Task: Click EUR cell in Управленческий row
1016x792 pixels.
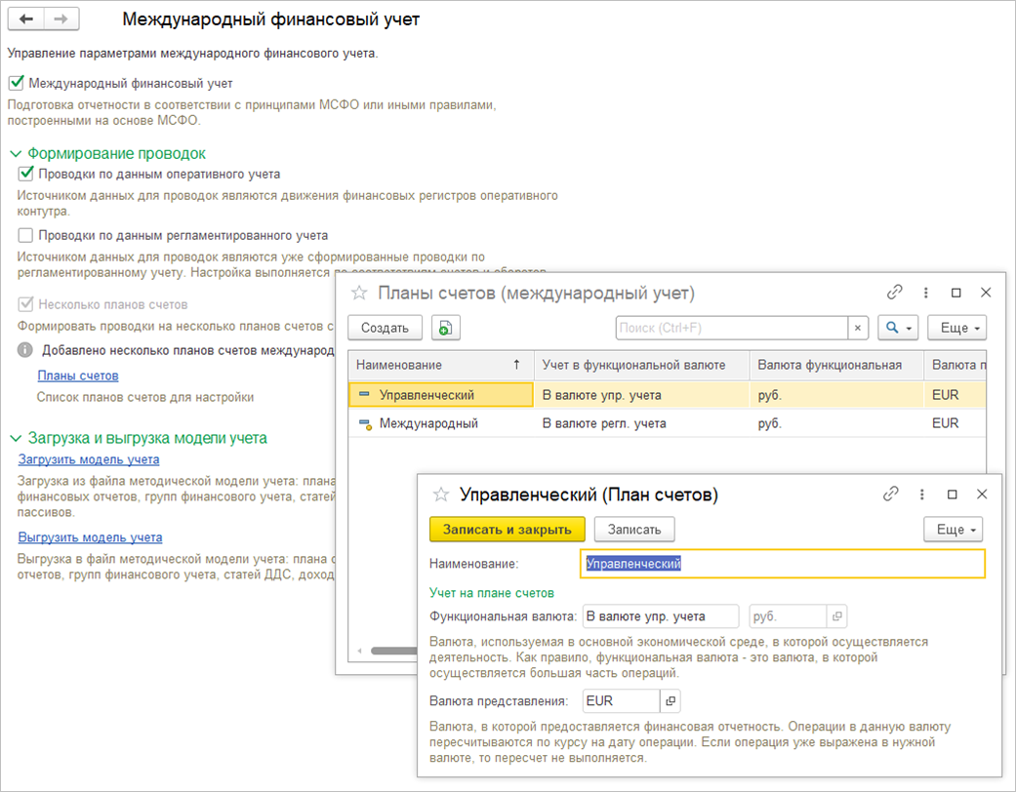Action: coord(955,394)
